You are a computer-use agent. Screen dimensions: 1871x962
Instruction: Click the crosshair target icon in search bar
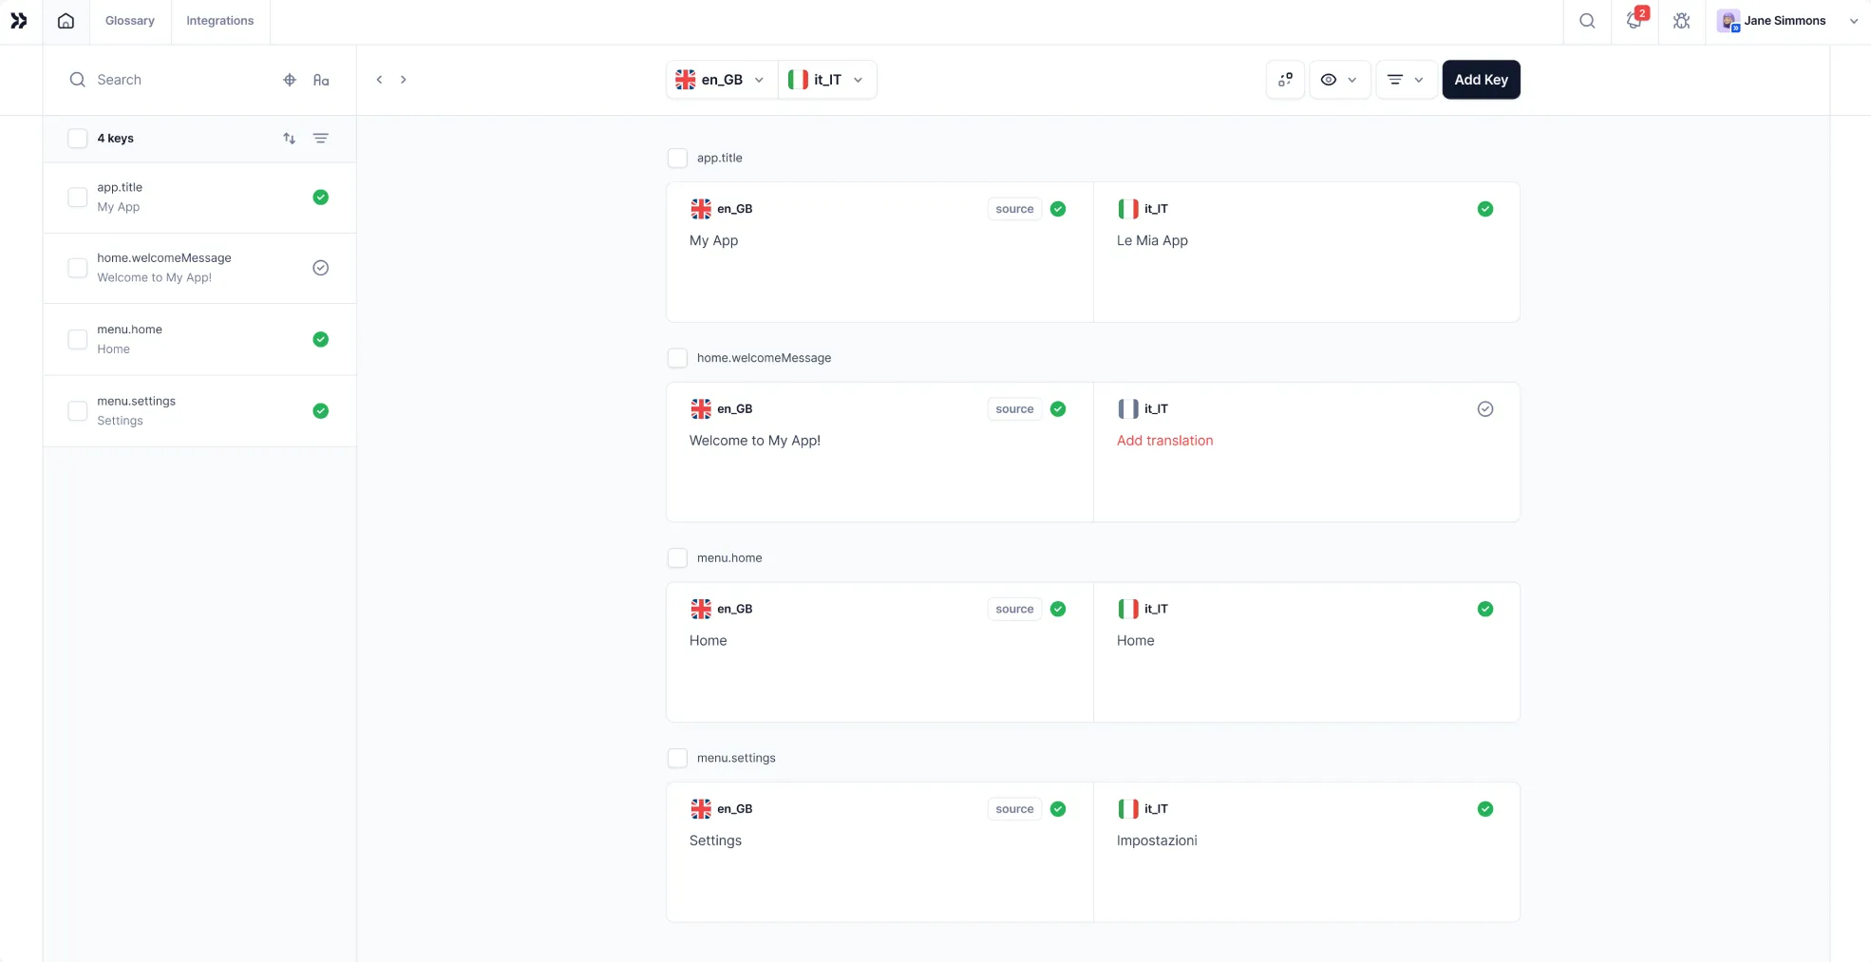click(x=290, y=80)
